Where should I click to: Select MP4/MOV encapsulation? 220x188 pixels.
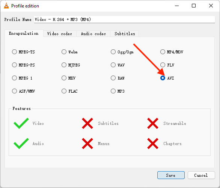pos(163,52)
